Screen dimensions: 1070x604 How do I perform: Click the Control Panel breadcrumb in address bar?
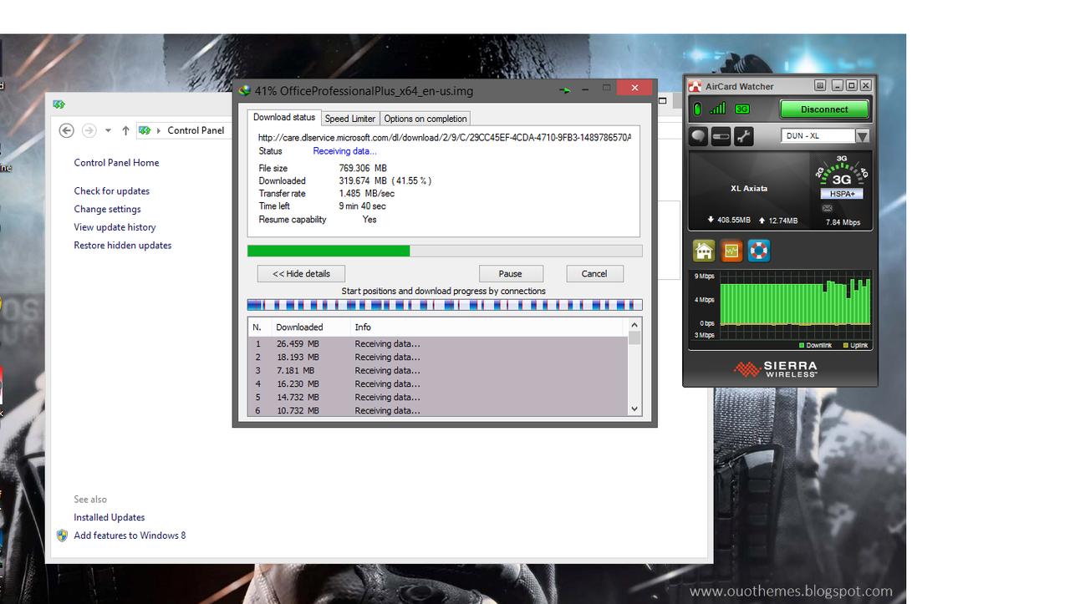tap(196, 130)
